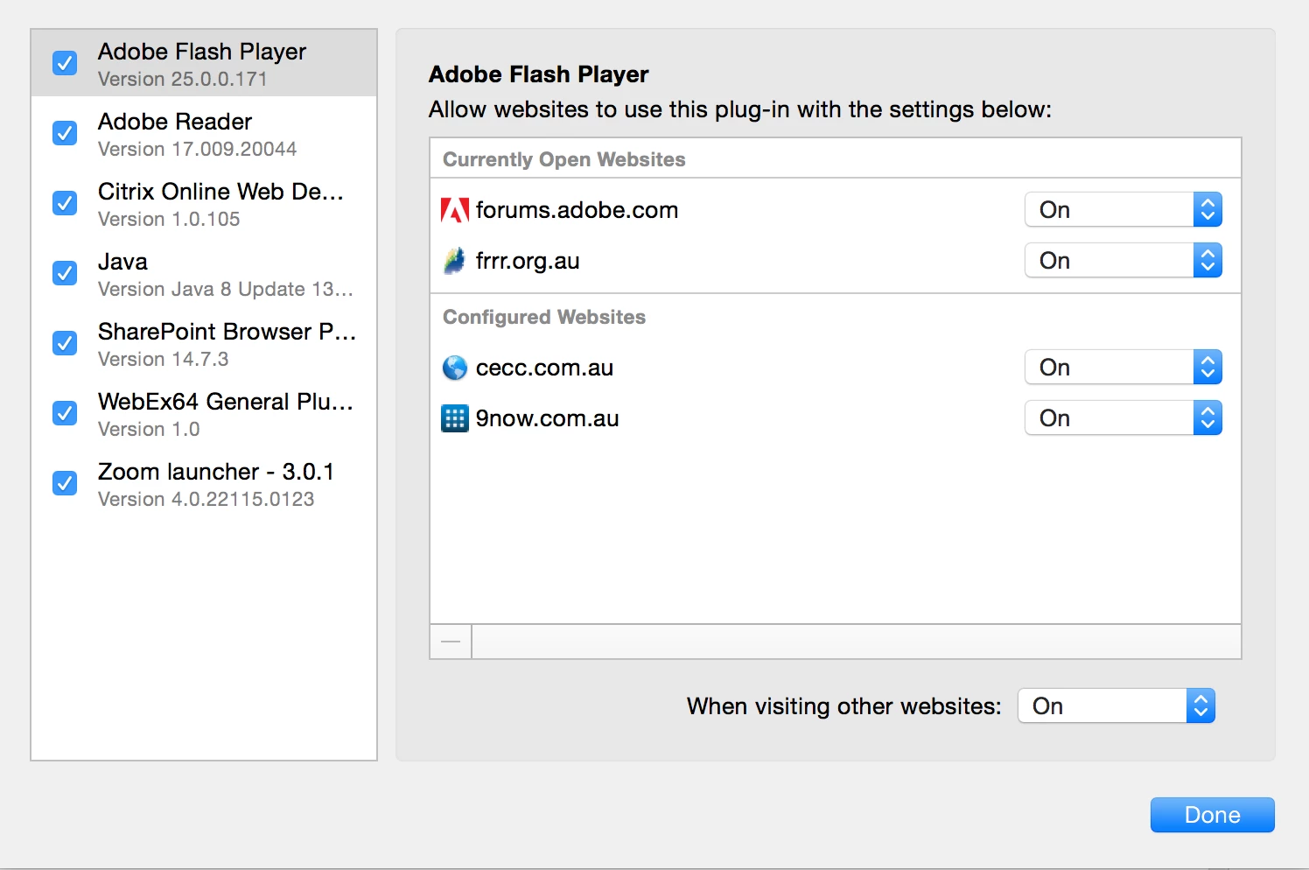The width and height of the screenshot is (1309, 870).
Task: Click the 'Currently Open Websites' header
Action: tap(564, 159)
